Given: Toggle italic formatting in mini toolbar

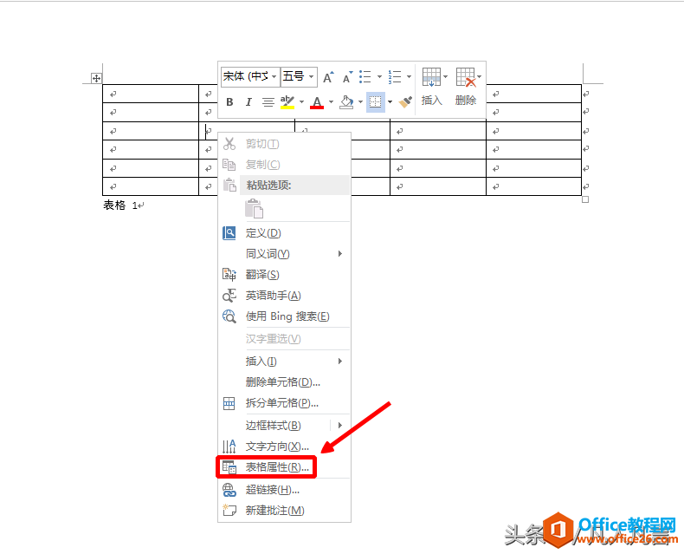Looking at the screenshot, I should pyautogui.click(x=248, y=102).
